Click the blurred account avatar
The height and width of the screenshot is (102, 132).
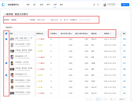pyautogui.click(x=105, y=5)
